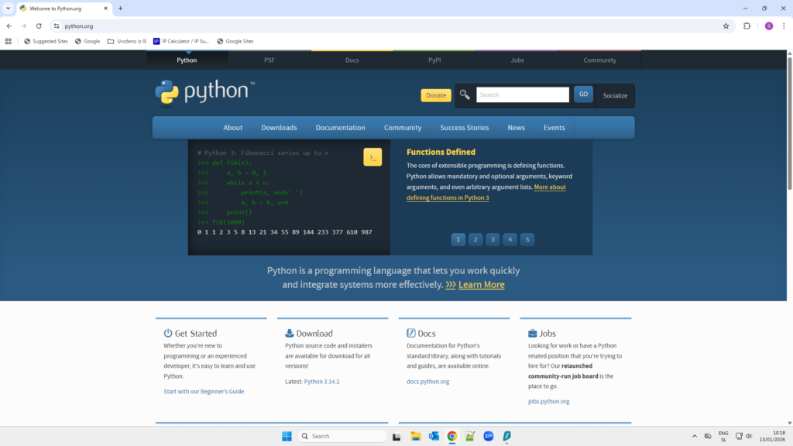Open the Documentation menu item
793x446 pixels.
(340, 128)
